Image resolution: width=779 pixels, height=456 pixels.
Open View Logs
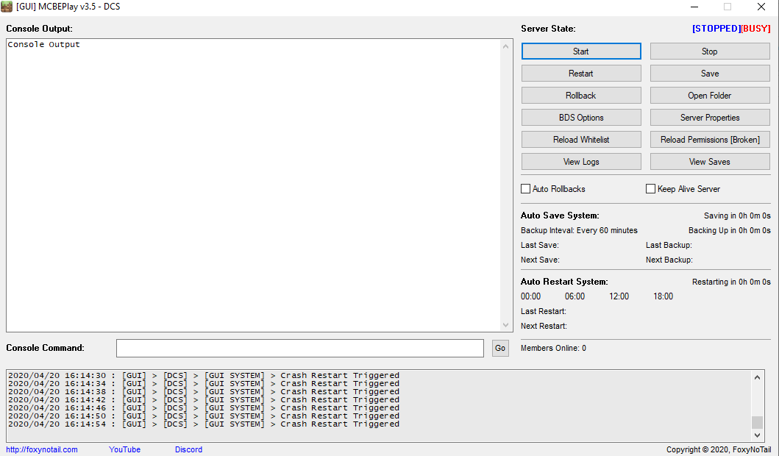point(581,162)
